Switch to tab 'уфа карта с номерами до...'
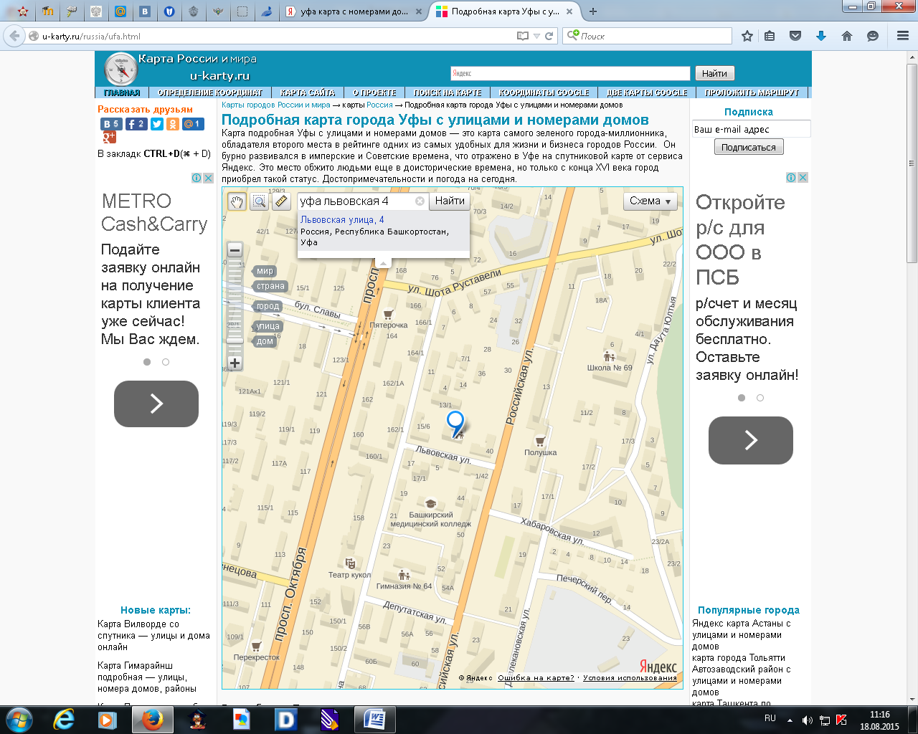 (x=354, y=11)
